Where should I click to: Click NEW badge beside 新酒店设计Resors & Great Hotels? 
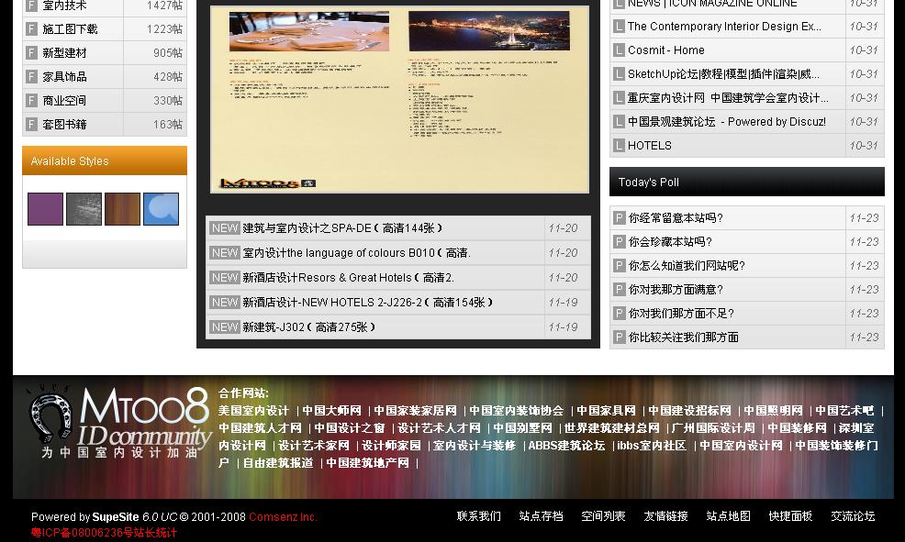[225, 277]
